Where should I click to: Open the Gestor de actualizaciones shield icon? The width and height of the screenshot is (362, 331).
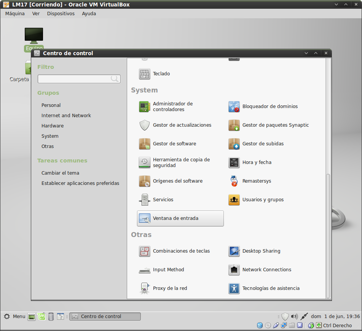145,125
